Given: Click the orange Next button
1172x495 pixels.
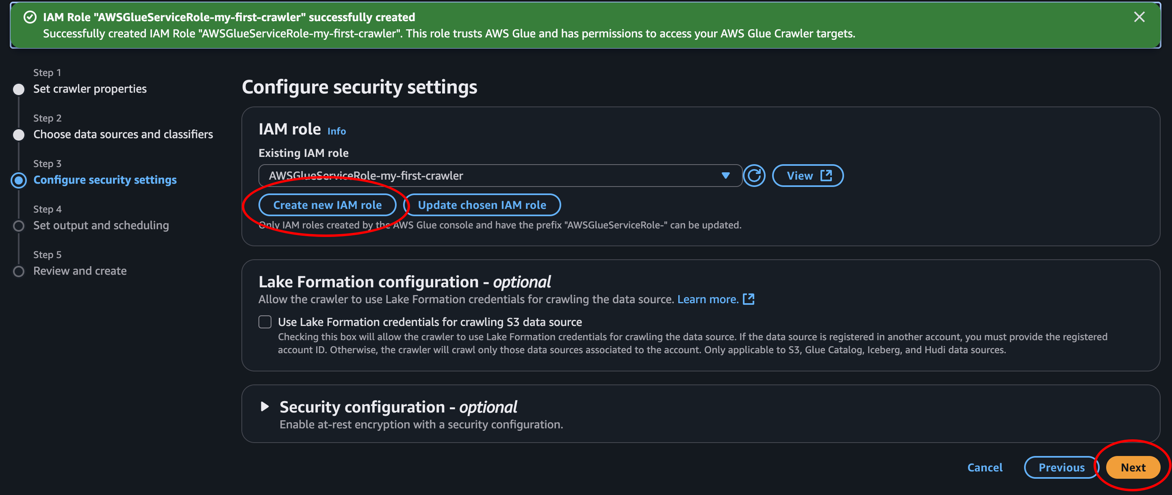Looking at the screenshot, I should (1133, 467).
